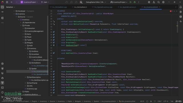The width and height of the screenshot is (183, 103).
Task: Expand the Developer folder
Action: click(x=14, y=11)
